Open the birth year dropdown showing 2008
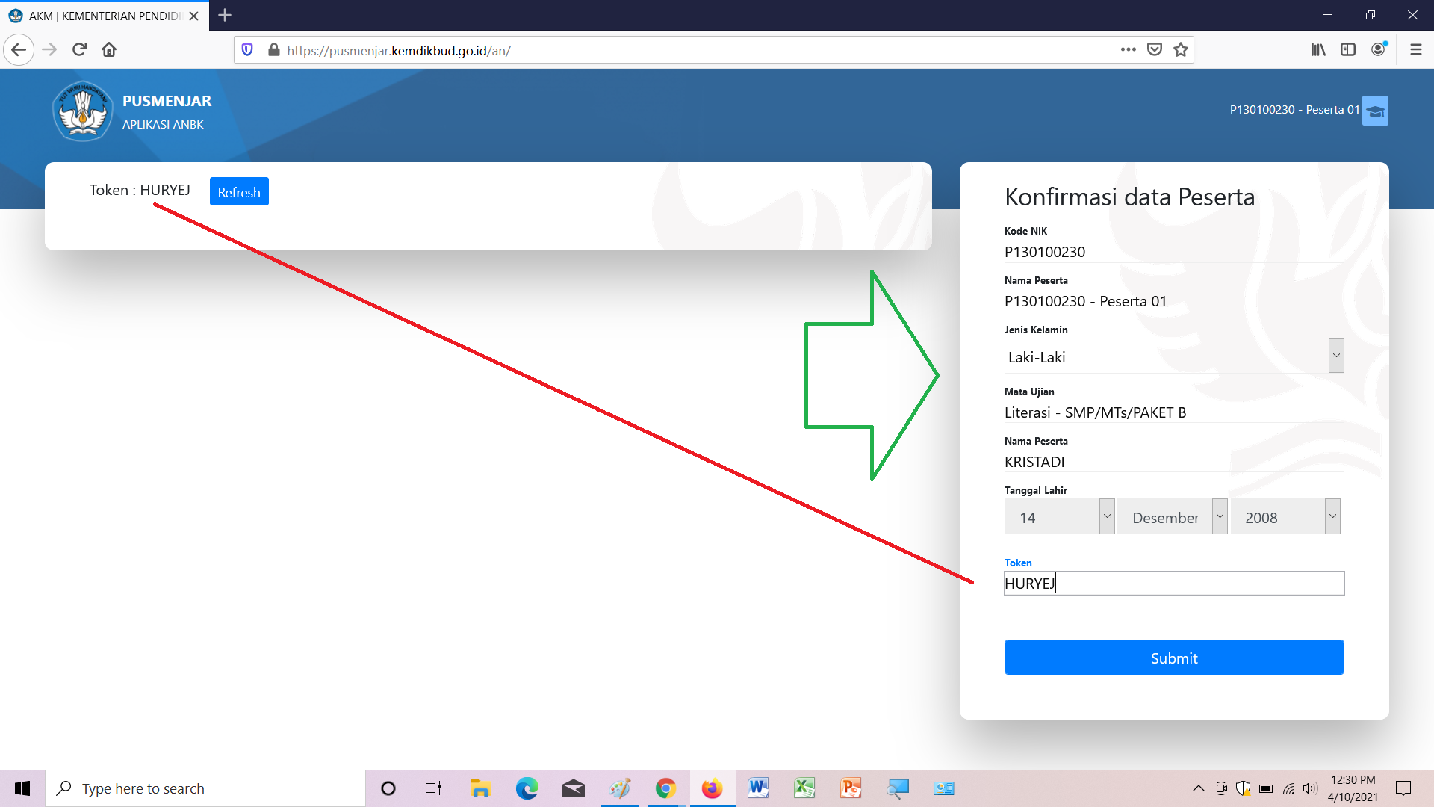 (x=1285, y=517)
